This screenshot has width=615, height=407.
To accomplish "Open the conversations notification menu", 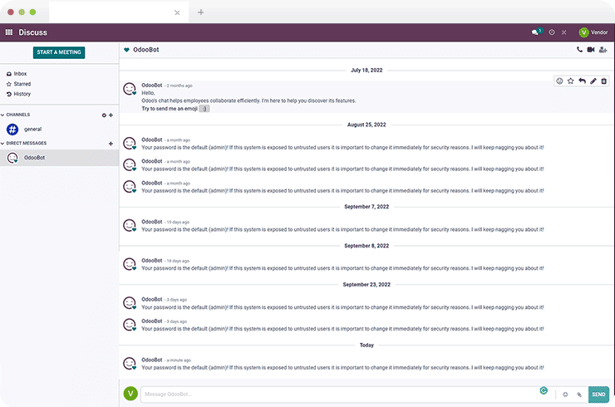I will tap(536, 32).
